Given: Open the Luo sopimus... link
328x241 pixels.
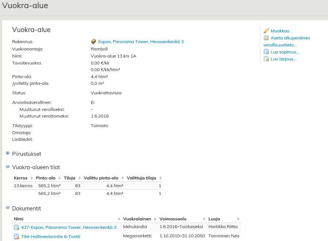Looking at the screenshot, I should [x=285, y=52].
